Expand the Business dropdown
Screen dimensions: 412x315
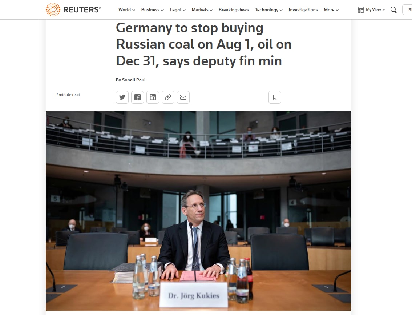pyautogui.click(x=152, y=10)
